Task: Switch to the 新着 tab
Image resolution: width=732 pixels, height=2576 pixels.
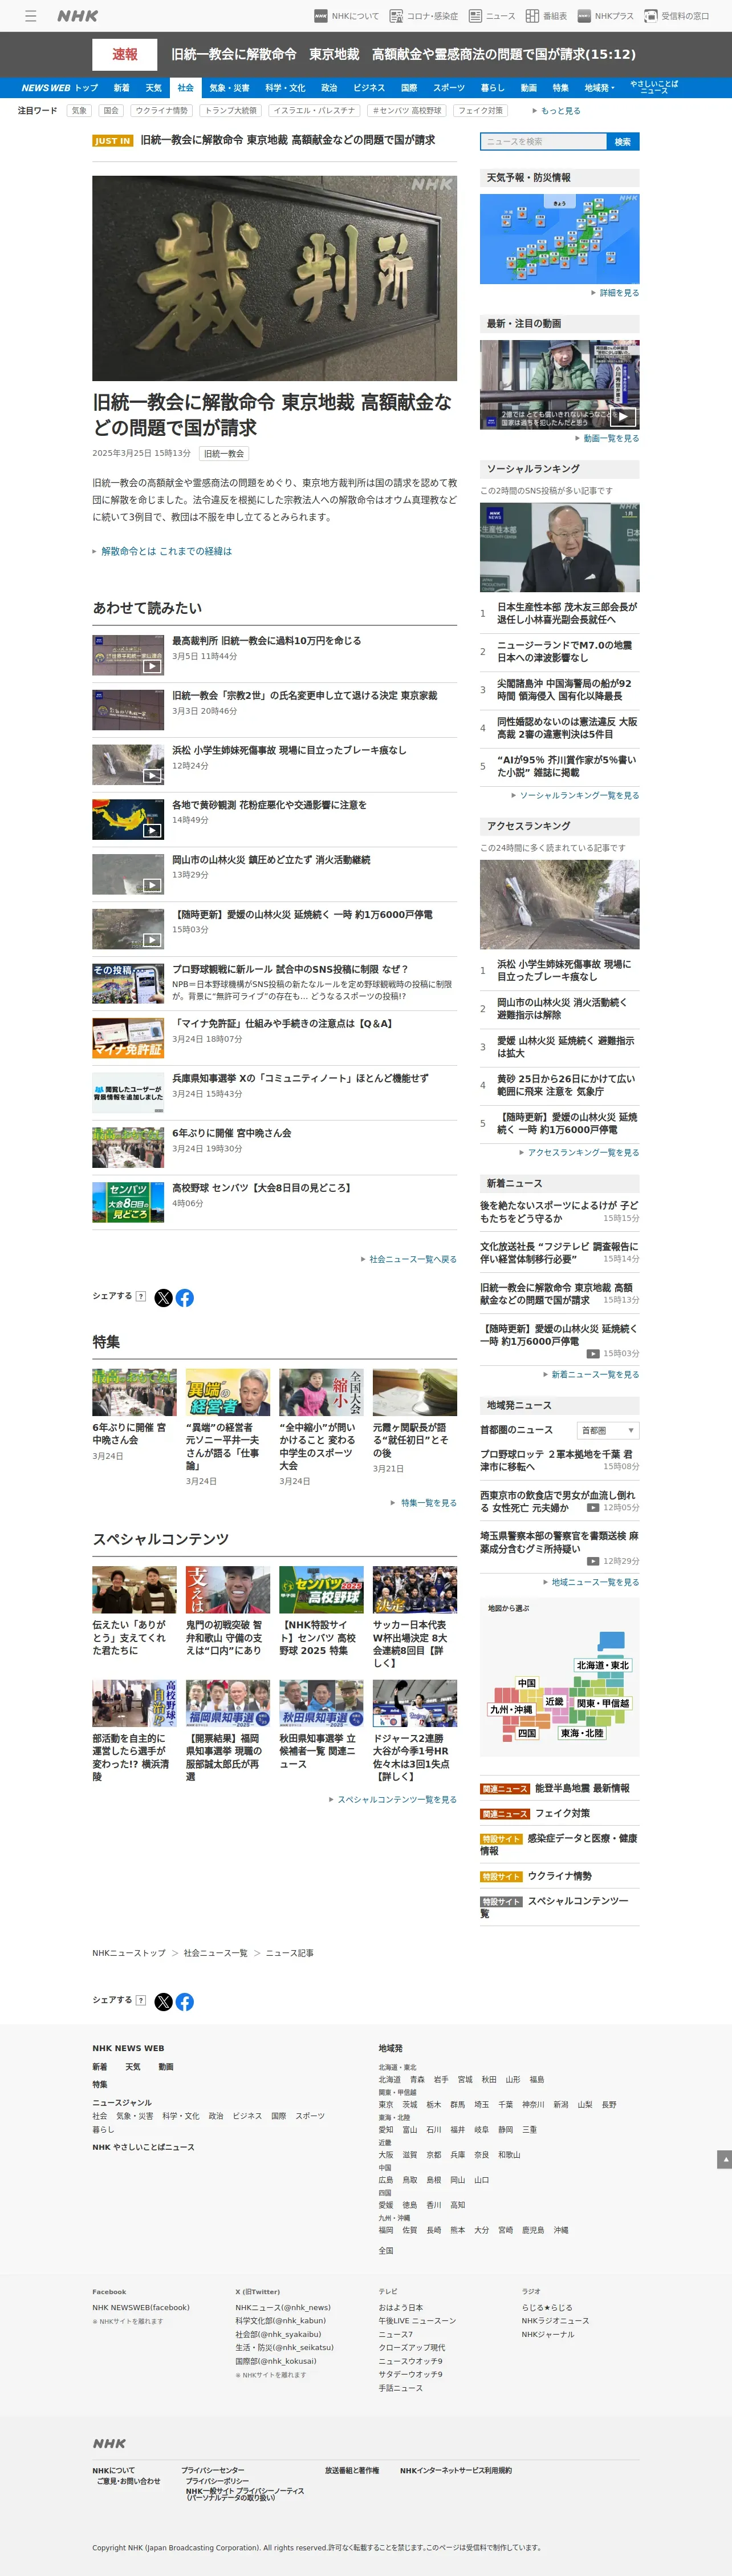Action: (x=121, y=88)
